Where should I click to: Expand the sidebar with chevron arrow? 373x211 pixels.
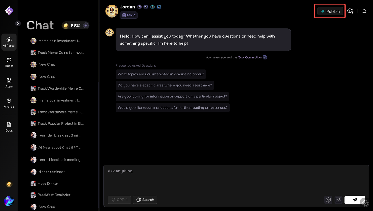18,23
